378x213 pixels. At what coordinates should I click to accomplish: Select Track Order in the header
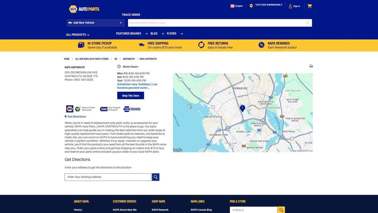[131, 14]
